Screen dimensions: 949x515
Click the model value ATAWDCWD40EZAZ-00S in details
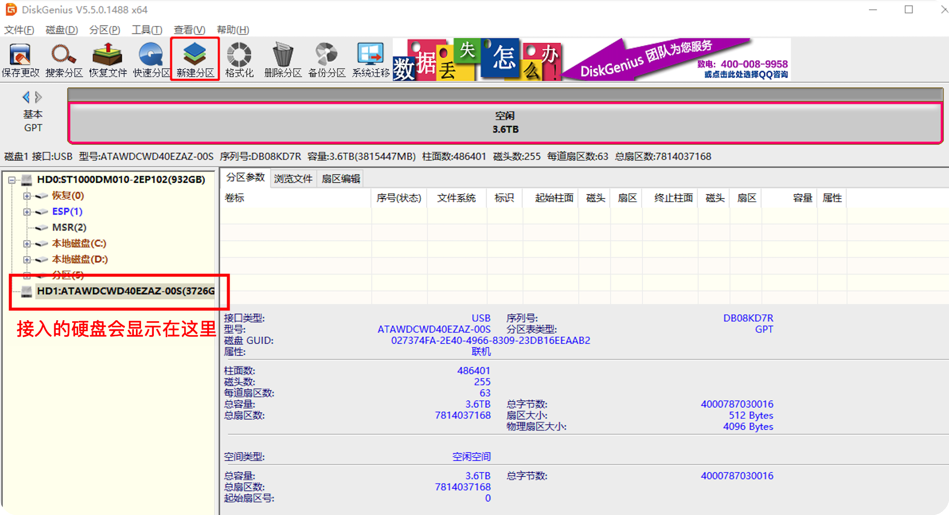pyautogui.click(x=434, y=330)
